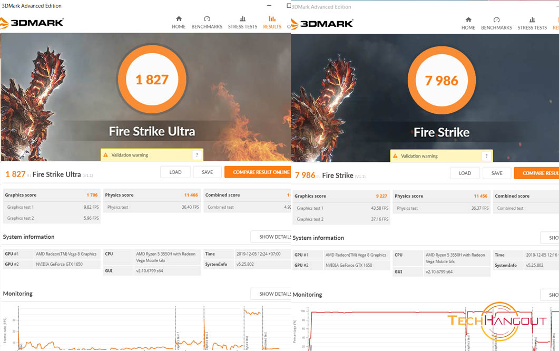559x351 pixels.
Task: Show details of System information, left window
Action: tap(271, 237)
